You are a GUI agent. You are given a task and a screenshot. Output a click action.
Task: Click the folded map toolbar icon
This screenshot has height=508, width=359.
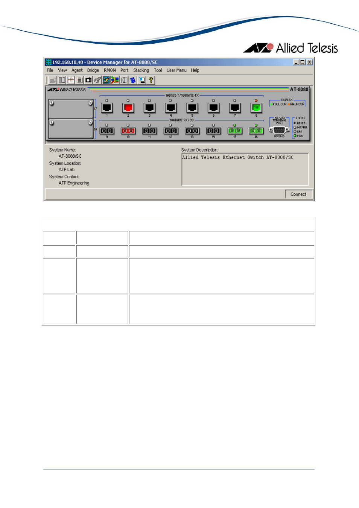coord(124,80)
